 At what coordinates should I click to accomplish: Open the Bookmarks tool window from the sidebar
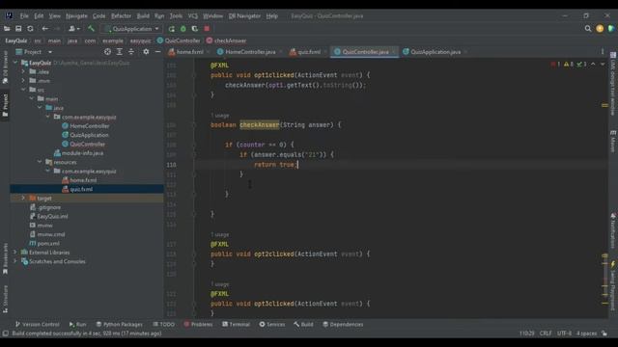[x=5, y=258]
